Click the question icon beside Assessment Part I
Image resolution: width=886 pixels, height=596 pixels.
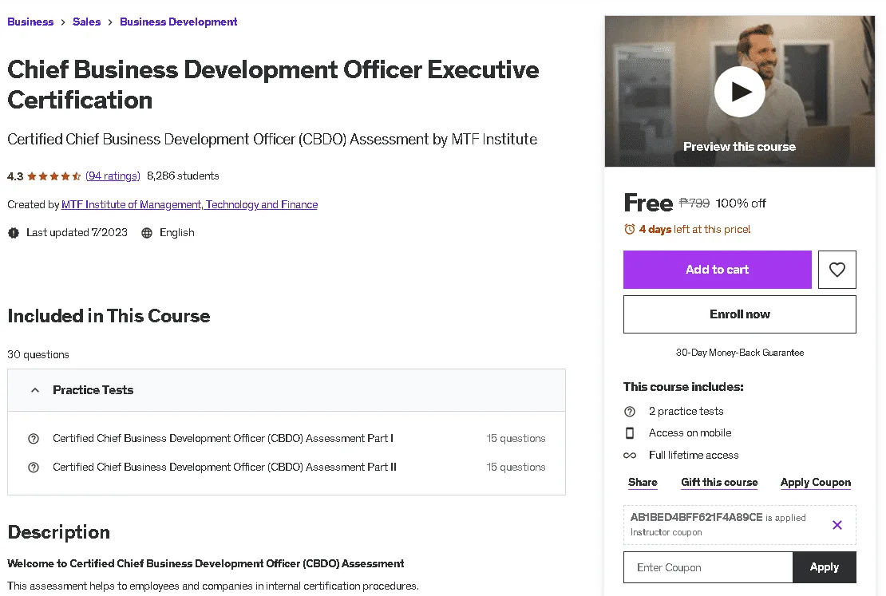coord(34,438)
